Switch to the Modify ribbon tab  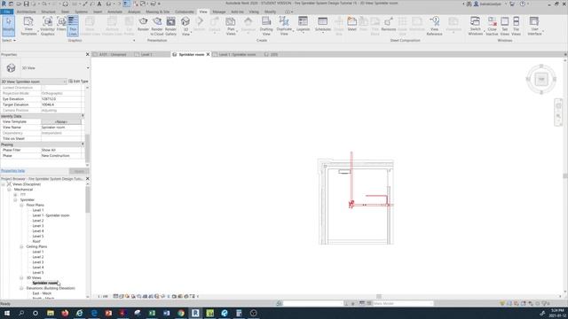click(270, 12)
